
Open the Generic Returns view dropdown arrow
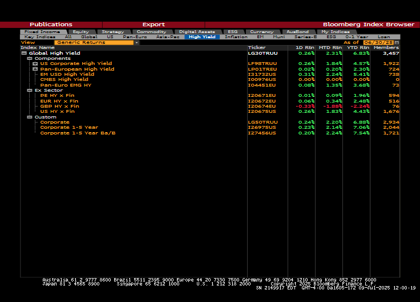[x=136, y=43]
